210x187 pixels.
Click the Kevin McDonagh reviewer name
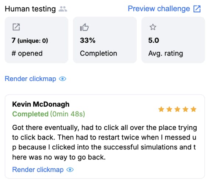tap(41, 104)
